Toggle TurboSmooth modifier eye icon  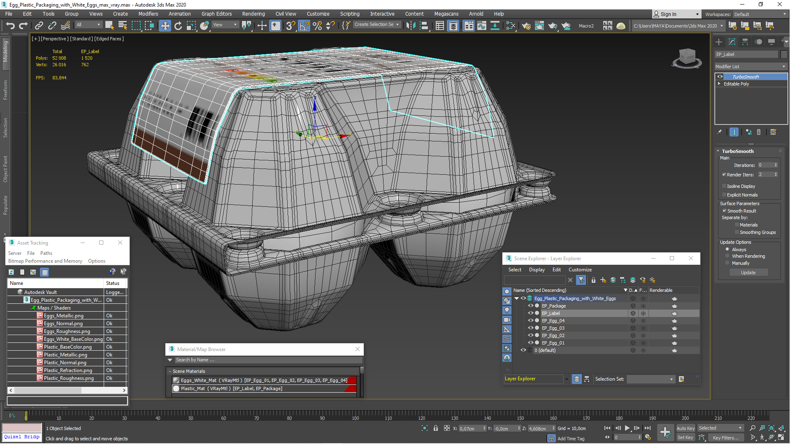720,77
